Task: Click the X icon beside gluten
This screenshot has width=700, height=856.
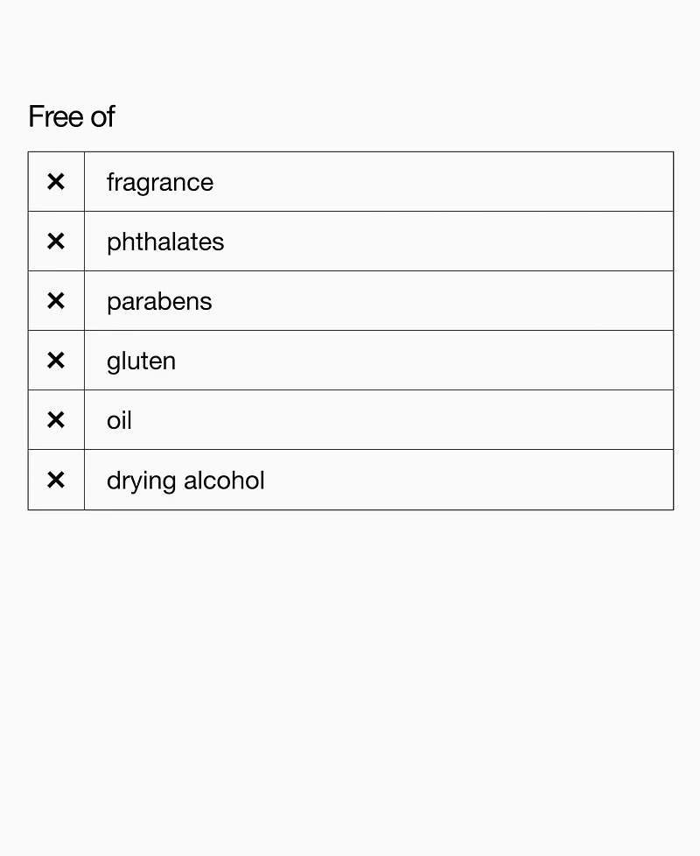Action: coord(56,361)
